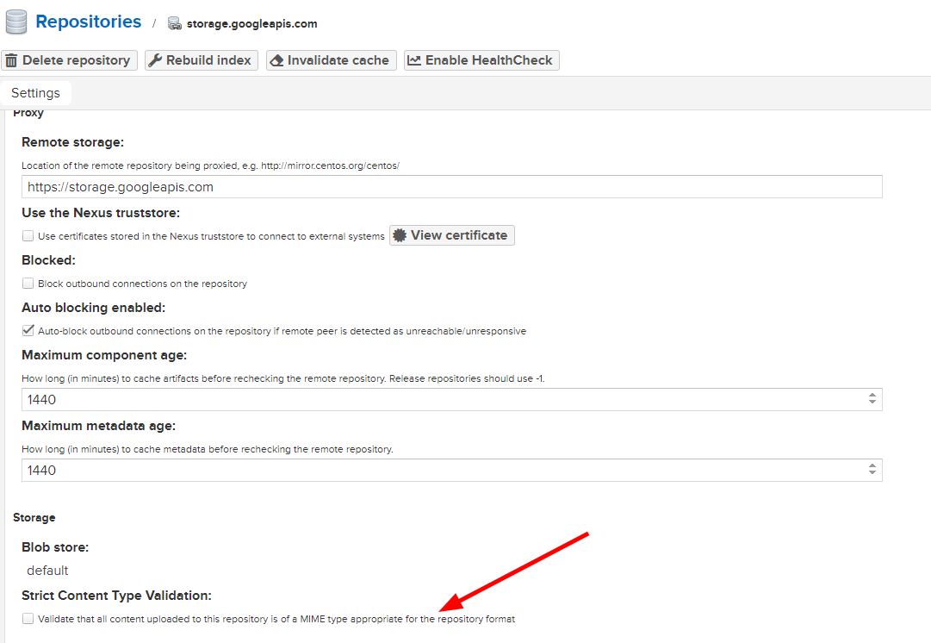
Task: Click the 'Blocked:' label
Action: click(x=49, y=260)
